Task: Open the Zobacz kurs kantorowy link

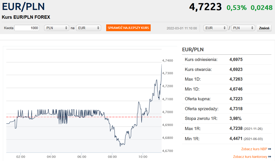Action: click(250, 157)
